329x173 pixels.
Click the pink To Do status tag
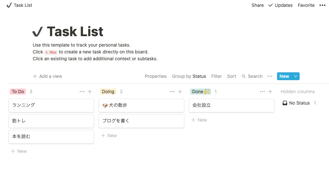tap(18, 92)
